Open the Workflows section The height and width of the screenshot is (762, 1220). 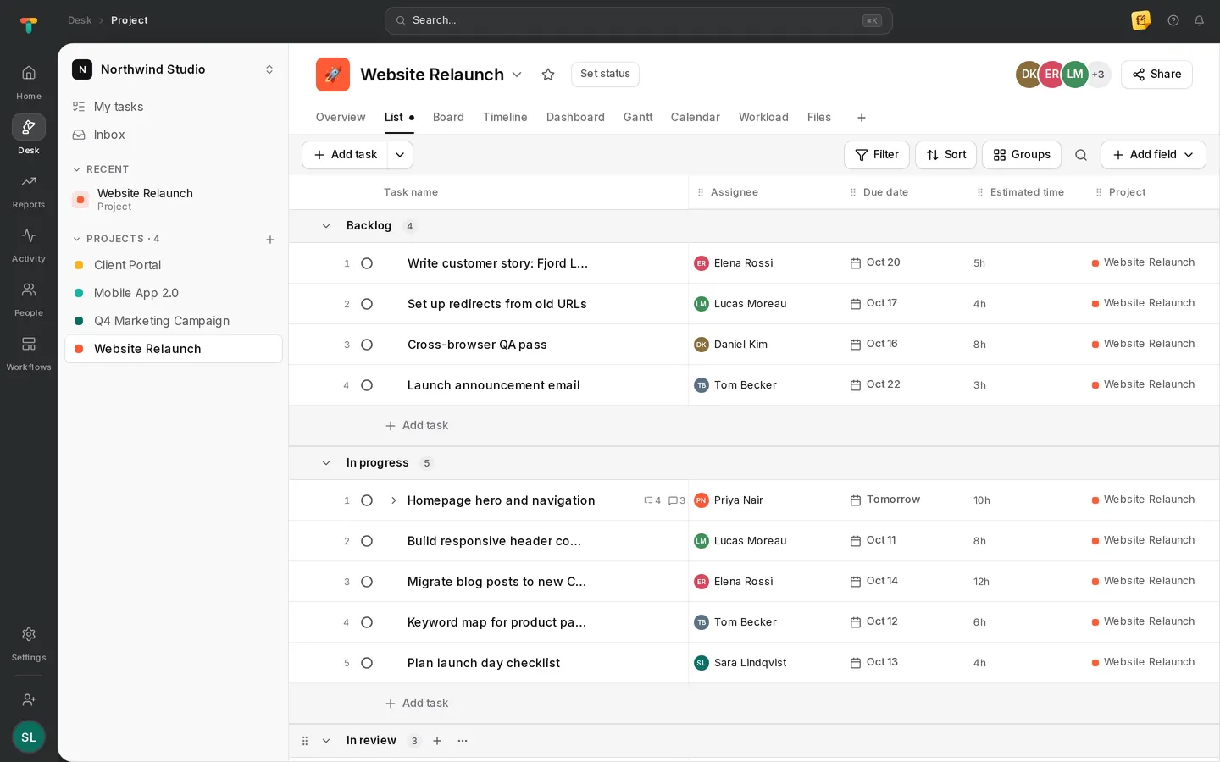29,353
